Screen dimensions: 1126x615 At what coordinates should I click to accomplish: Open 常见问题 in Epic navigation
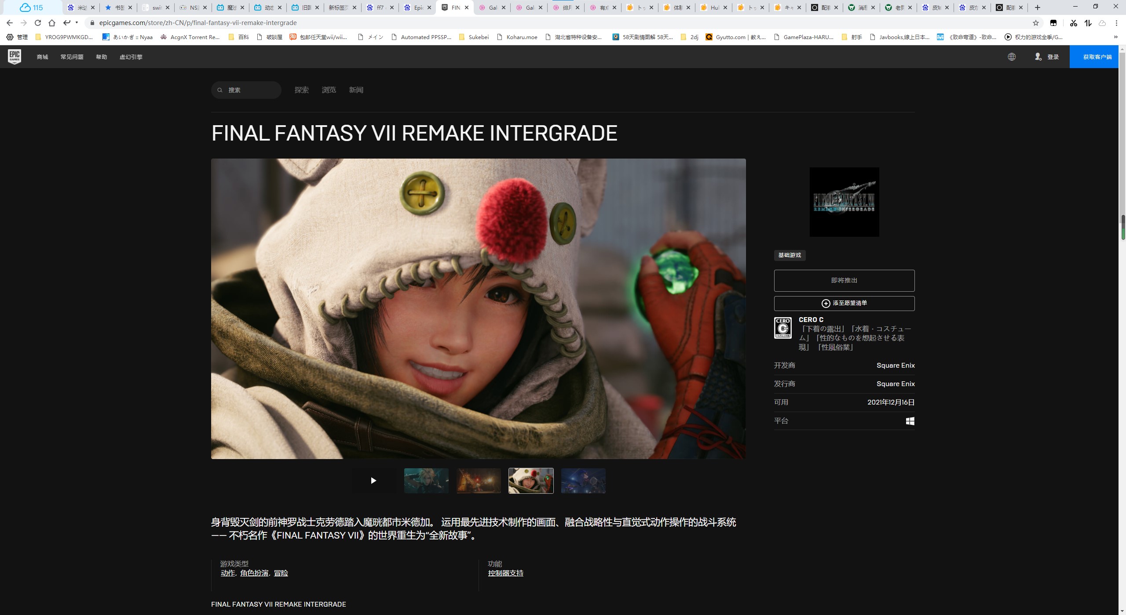click(x=72, y=57)
